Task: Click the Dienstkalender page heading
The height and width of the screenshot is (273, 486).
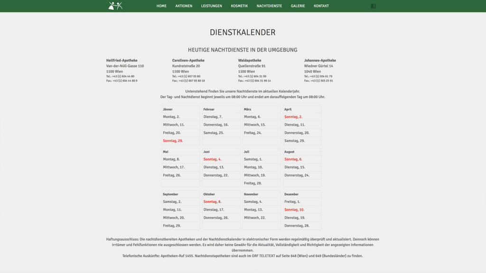Action: (x=243, y=33)
